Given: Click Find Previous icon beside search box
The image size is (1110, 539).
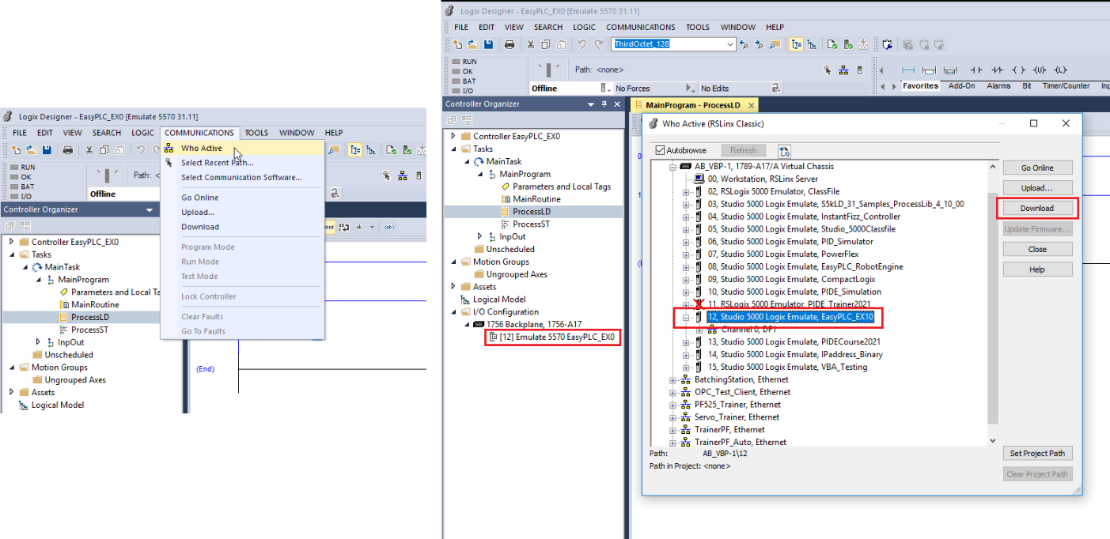Looking at the screenshot, I should [x=744, y=44].
